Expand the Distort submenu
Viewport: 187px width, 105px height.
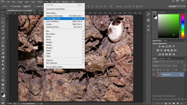coord(64,37)
